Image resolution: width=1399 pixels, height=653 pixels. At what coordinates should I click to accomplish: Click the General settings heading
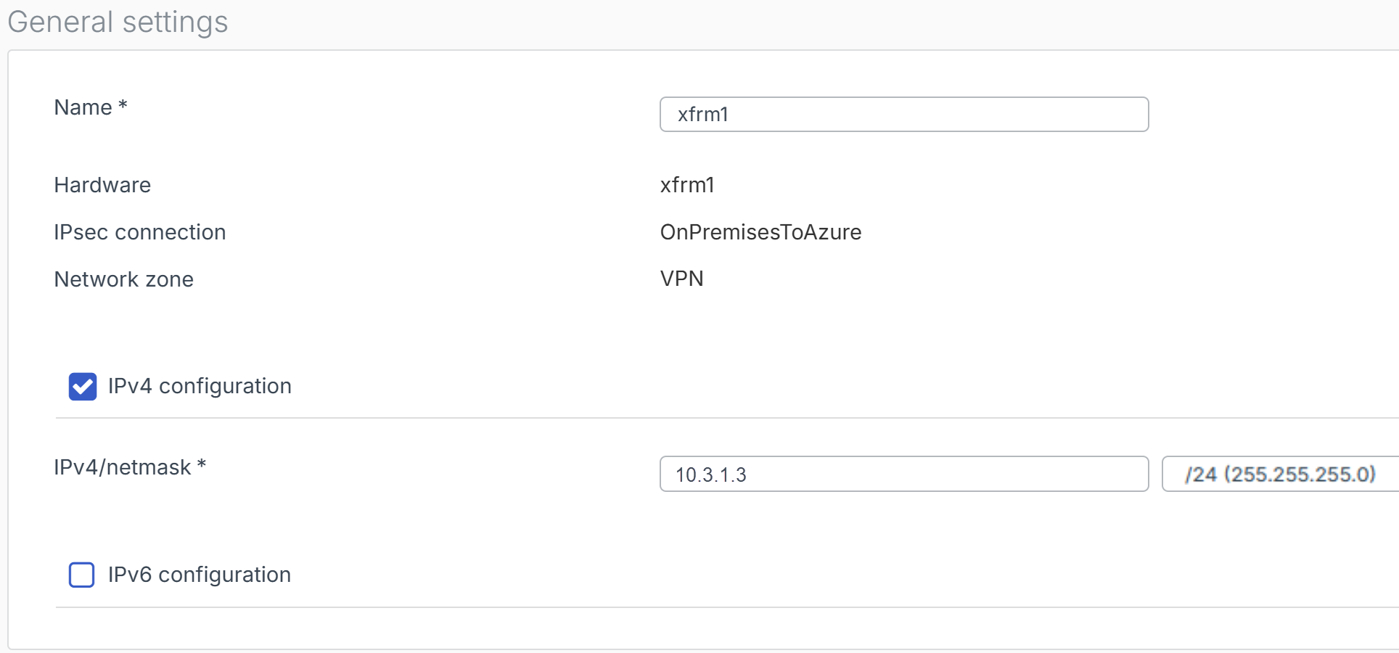pos(118,22)
